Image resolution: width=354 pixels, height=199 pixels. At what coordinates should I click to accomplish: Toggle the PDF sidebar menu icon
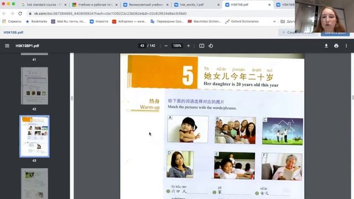coord(7,46)
